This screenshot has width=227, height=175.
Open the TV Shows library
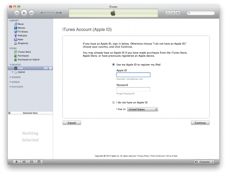(x=23, y=32)
